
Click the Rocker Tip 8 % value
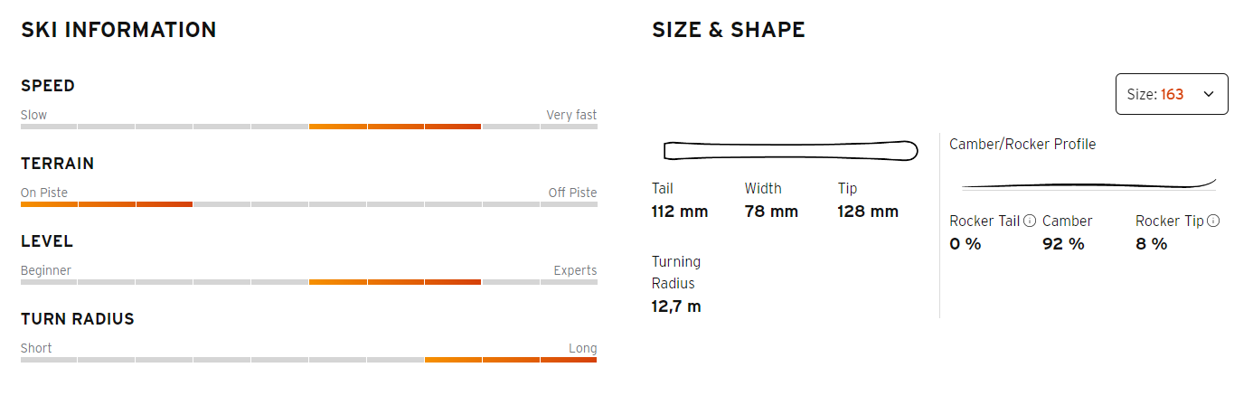click(x=1152, y=244)
